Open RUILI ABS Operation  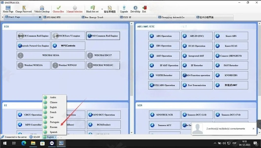point(164,85)
